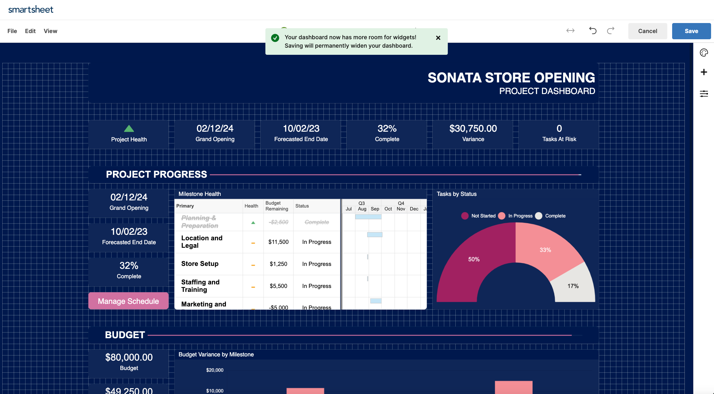Open the dashboard theme palette icon

pyautogui.click(x=704, y=53)
